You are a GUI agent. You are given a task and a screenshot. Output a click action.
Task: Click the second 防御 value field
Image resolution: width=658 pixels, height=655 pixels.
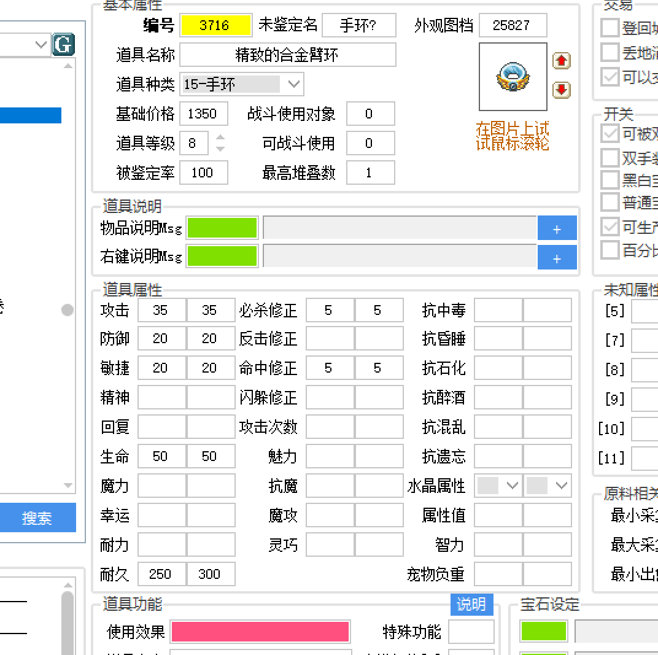click(x=211, y=338)
